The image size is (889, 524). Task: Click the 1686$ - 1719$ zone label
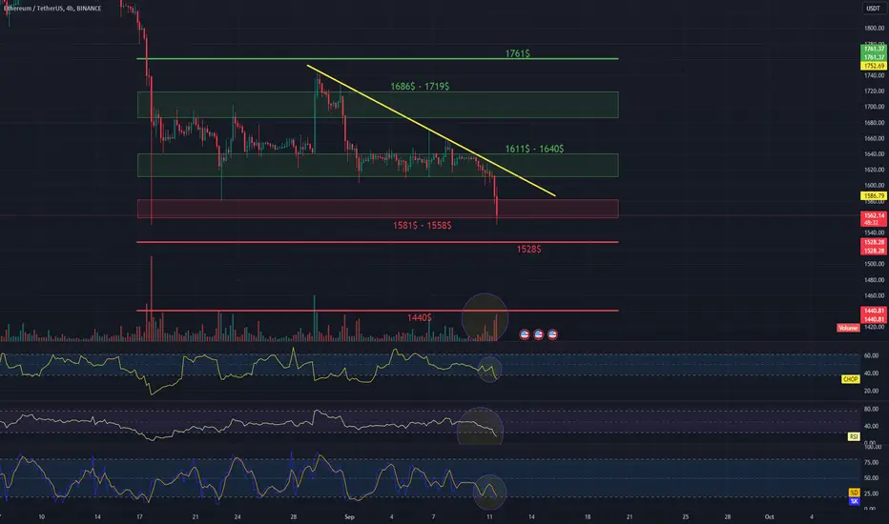pyautogui.click(x=420, y=86)
